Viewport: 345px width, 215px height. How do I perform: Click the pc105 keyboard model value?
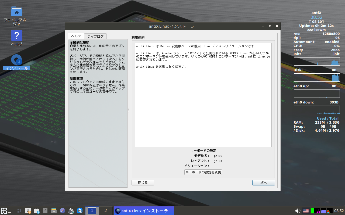point(218,156)
